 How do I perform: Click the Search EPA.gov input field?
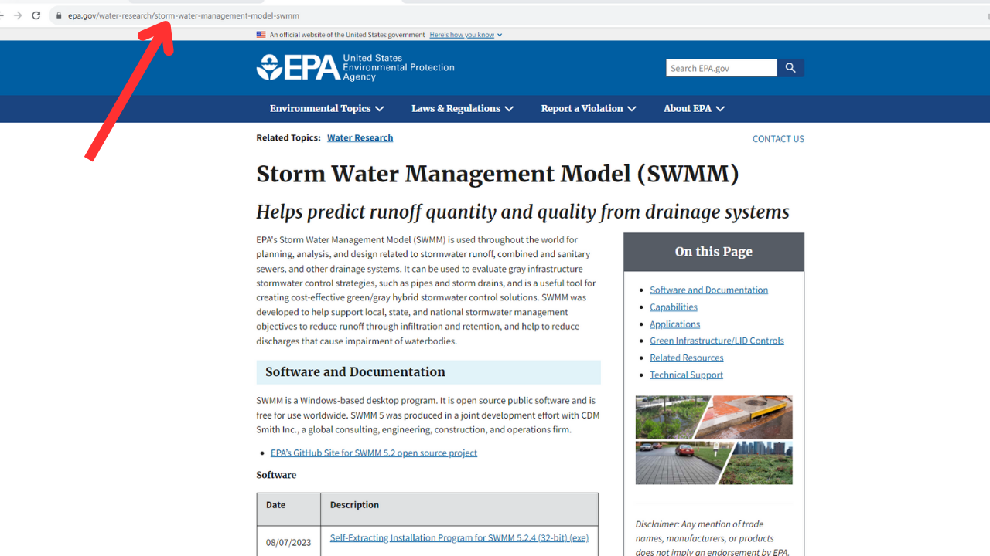[720, 67]
